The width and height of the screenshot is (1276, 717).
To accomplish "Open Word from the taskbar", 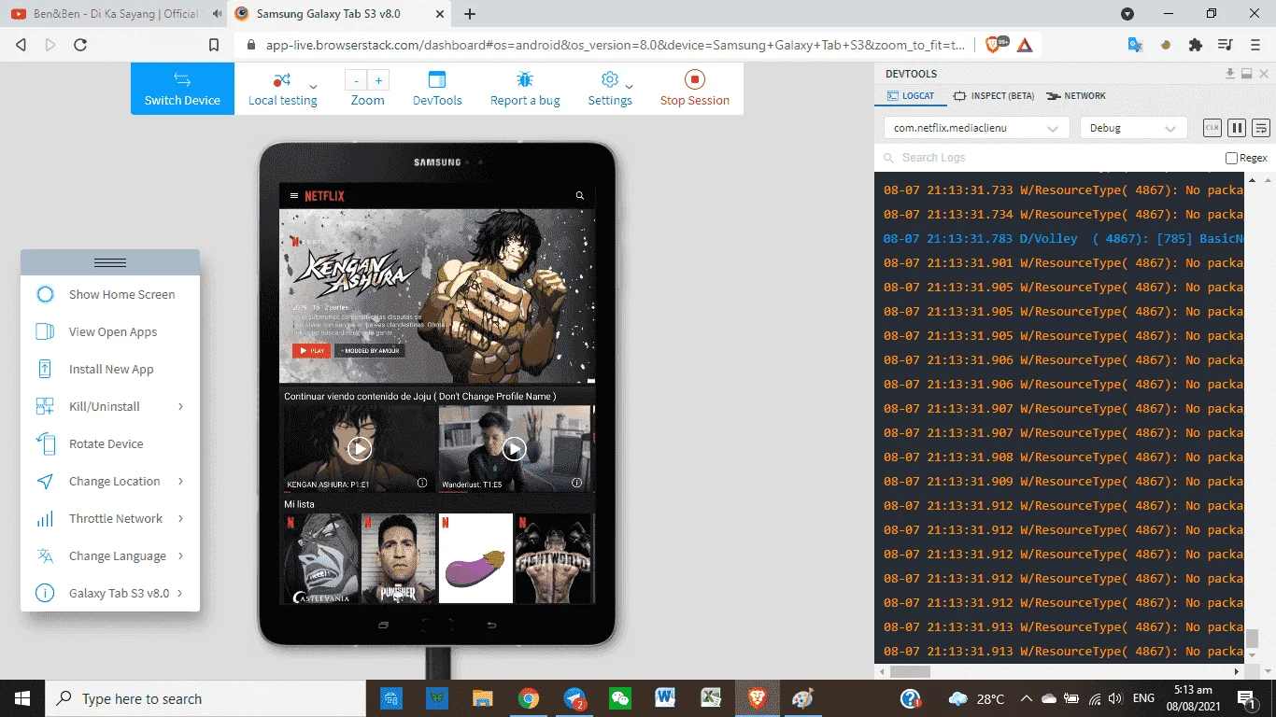I will tap(665, 698).
